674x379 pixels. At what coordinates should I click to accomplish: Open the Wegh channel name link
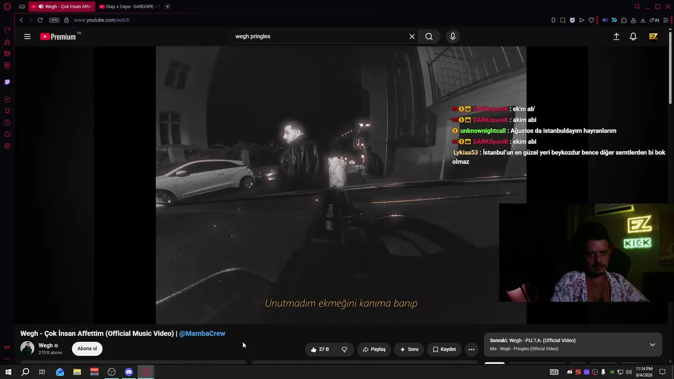(x=45, y=345)
